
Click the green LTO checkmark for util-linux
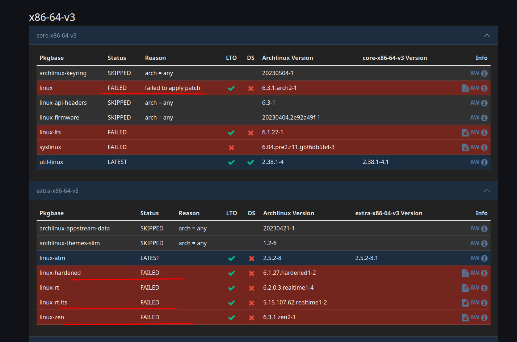point(231,162)
